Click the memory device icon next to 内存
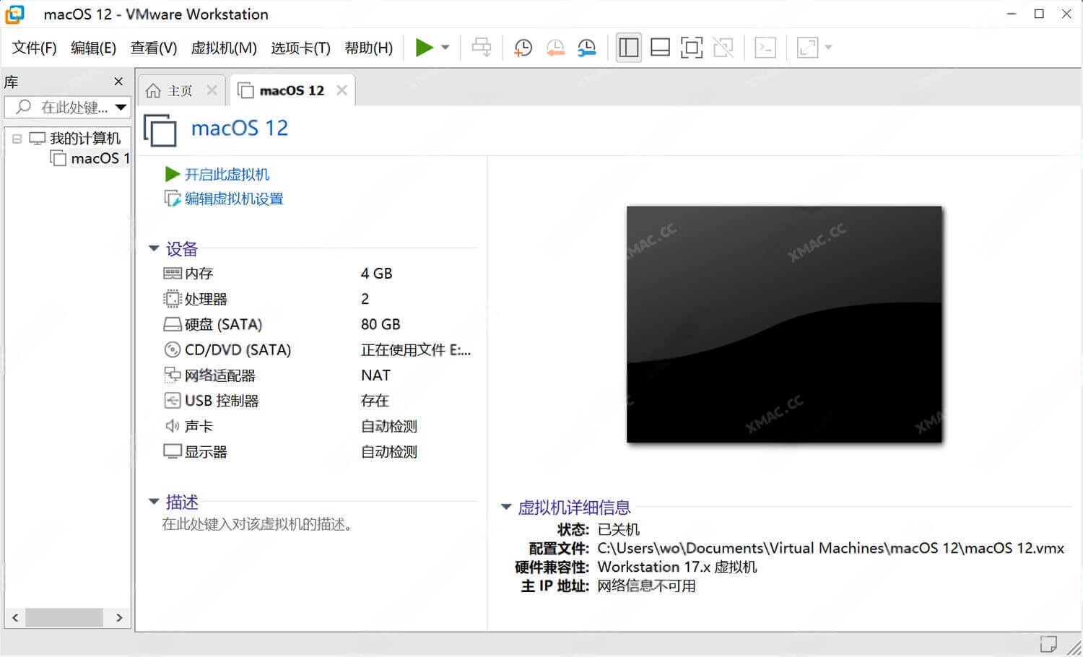 172,273
